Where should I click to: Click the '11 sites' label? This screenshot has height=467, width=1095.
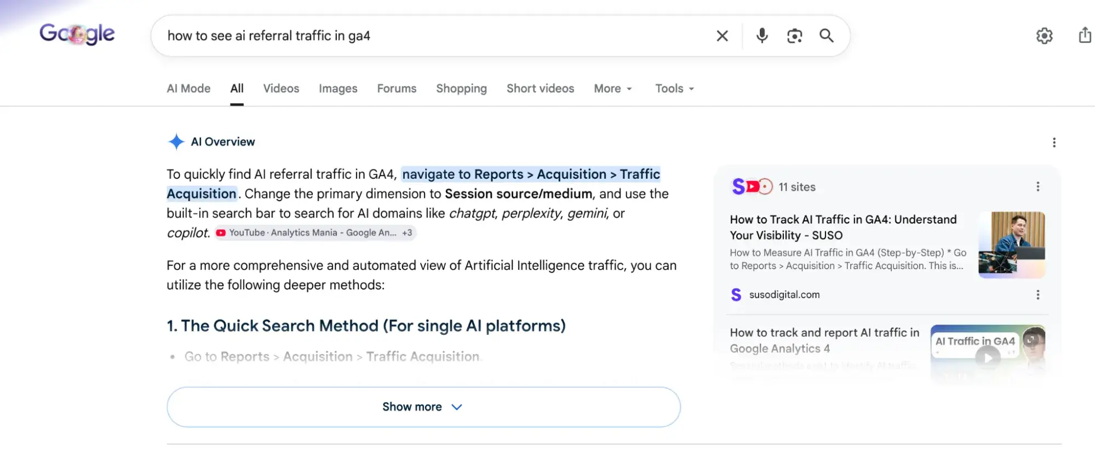coord(797,187)
